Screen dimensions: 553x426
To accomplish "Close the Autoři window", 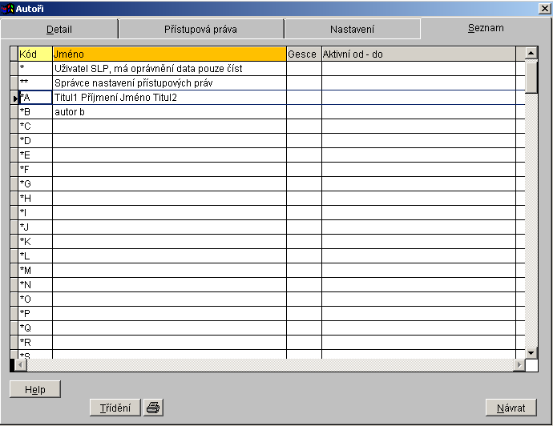I will (545, 8).
